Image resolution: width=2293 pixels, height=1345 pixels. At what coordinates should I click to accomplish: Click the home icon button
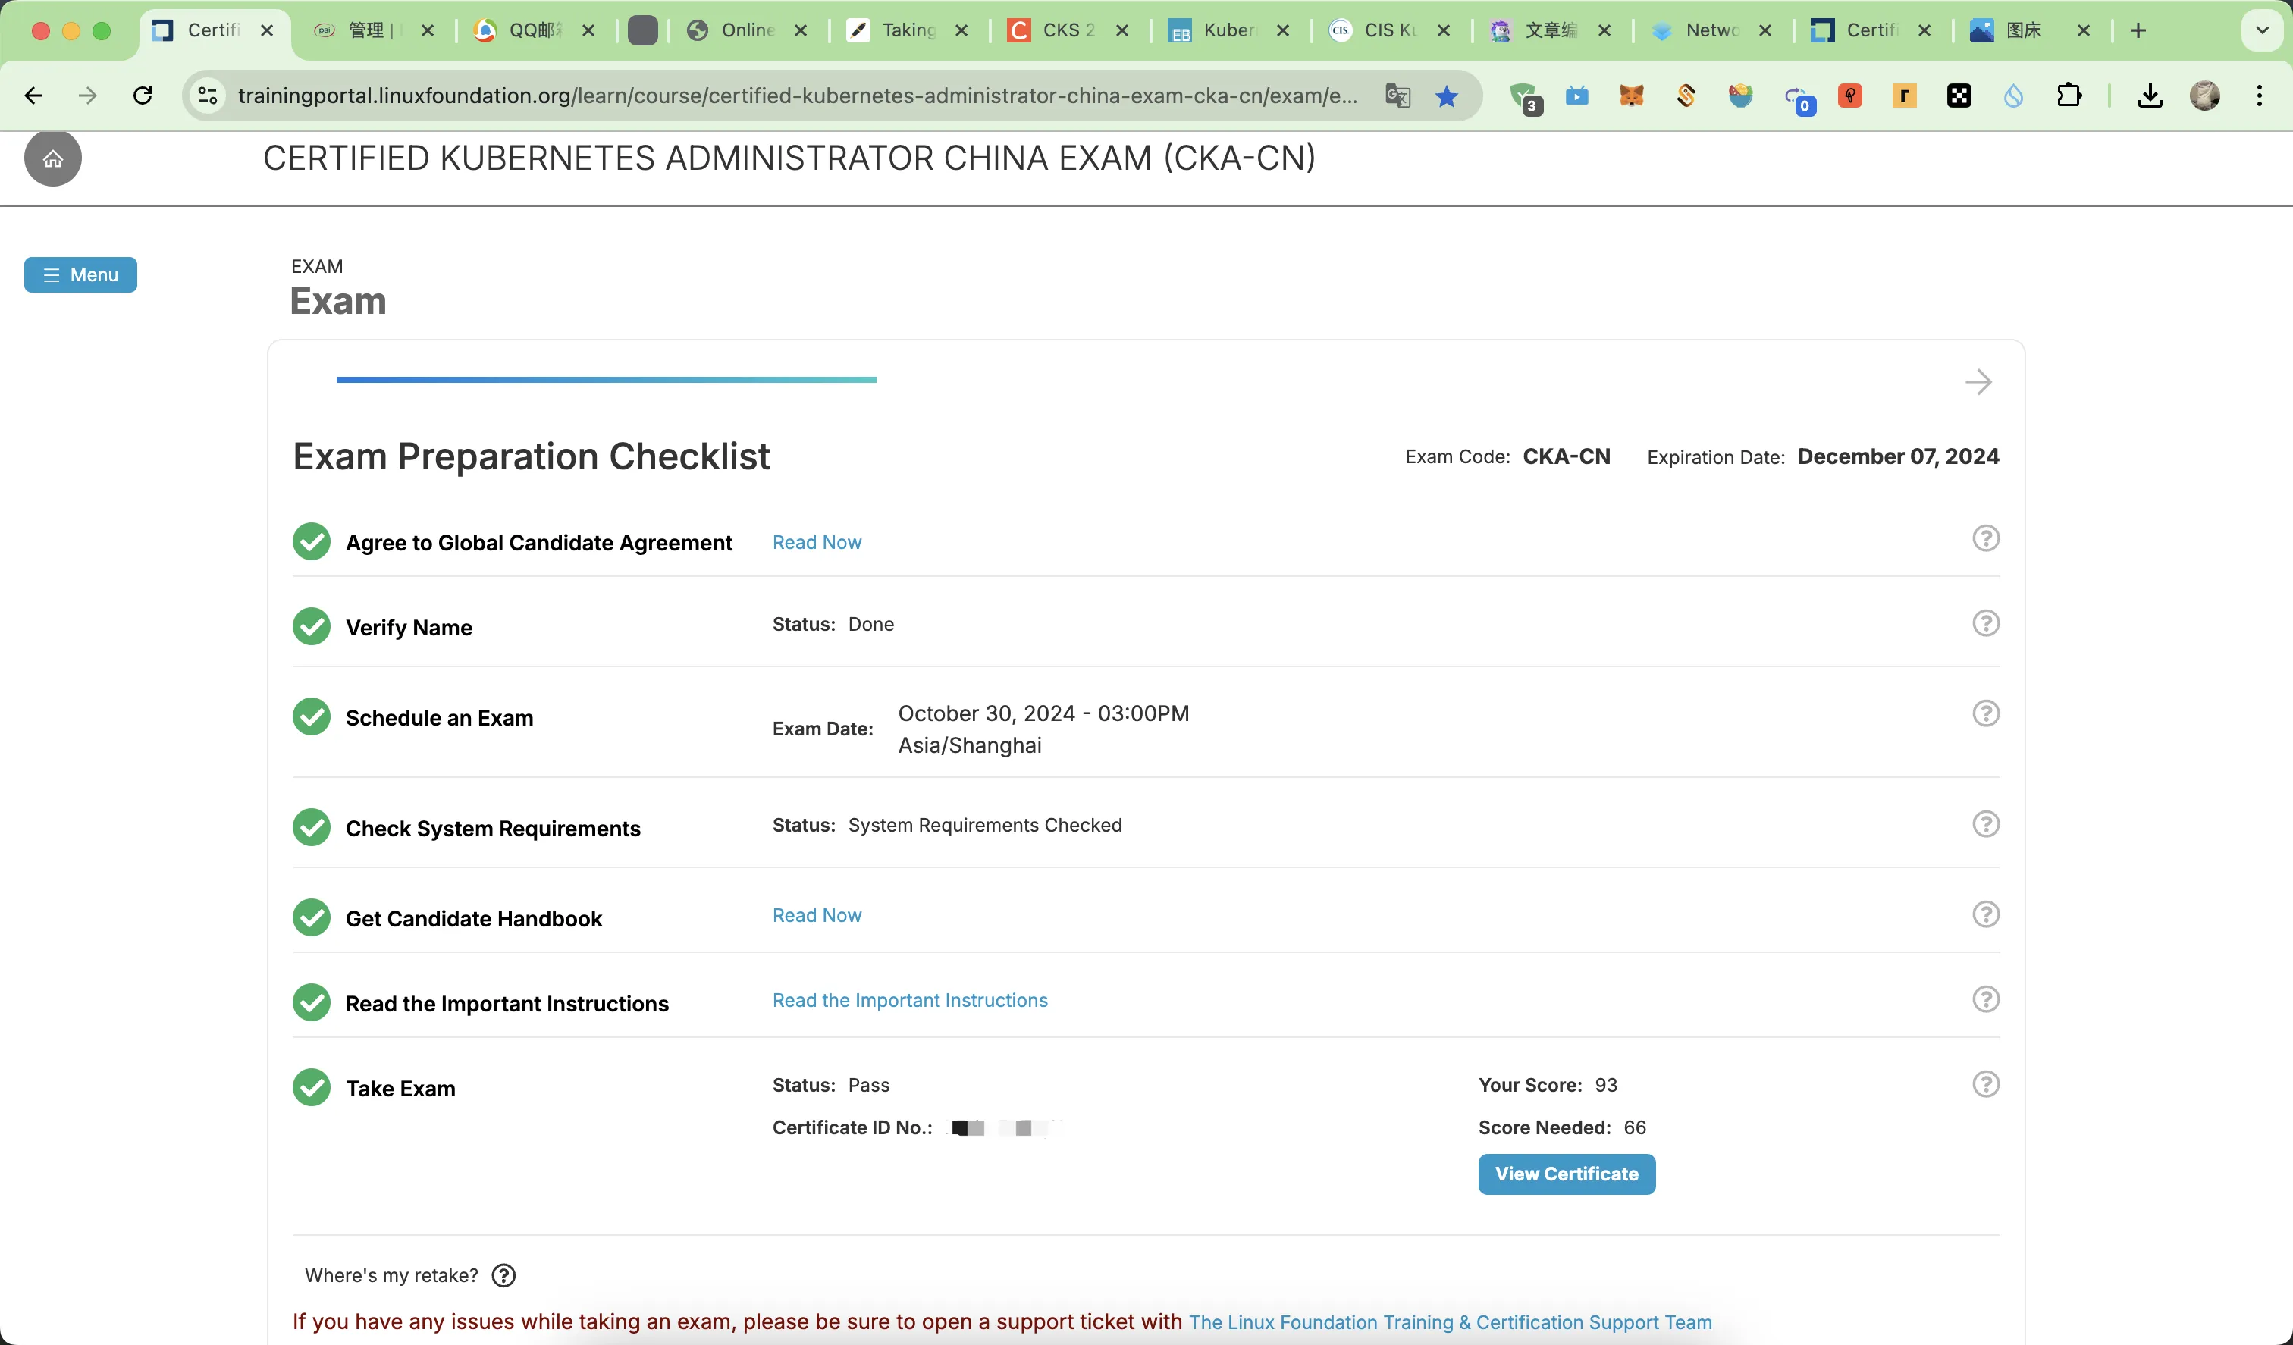(53, 158)
